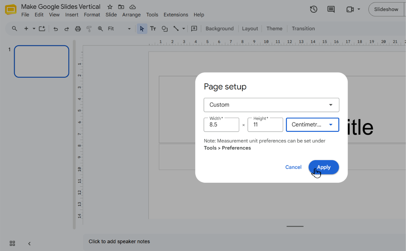Open the Format menu

(x=92, y=15)
